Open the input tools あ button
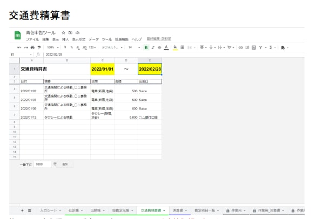This screenshot has width=317, height=219. click(282, 47)
